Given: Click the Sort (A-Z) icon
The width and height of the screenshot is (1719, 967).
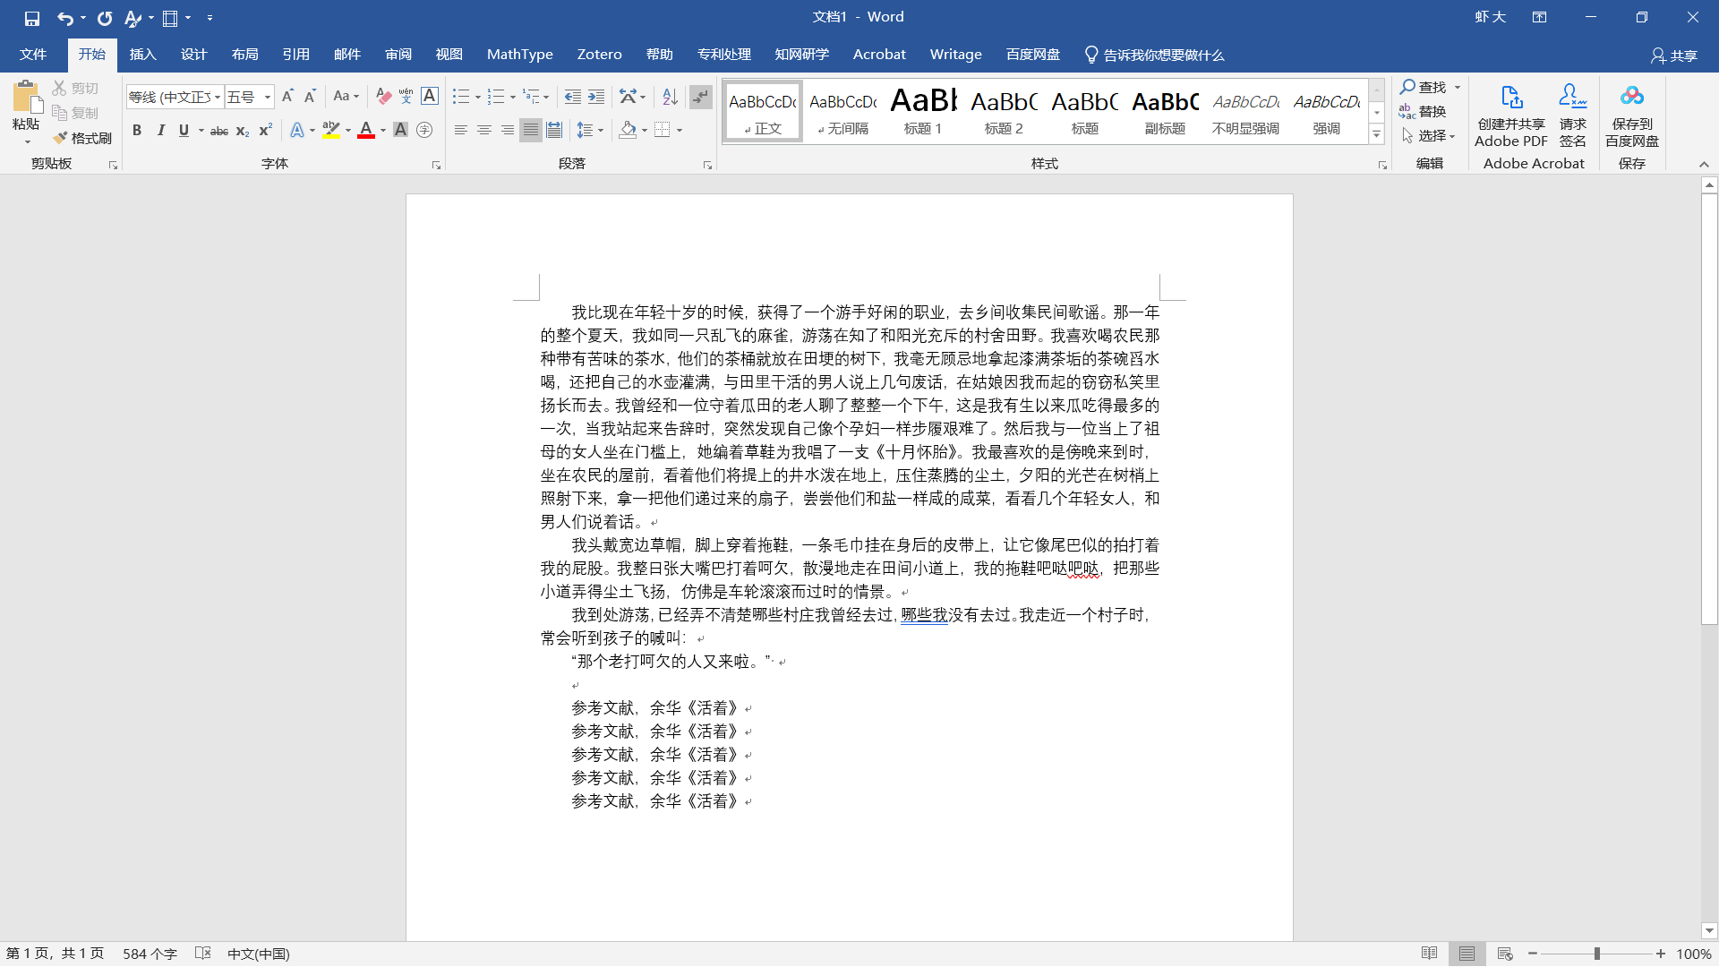Looking at the screenshot, I should (670, 96).
